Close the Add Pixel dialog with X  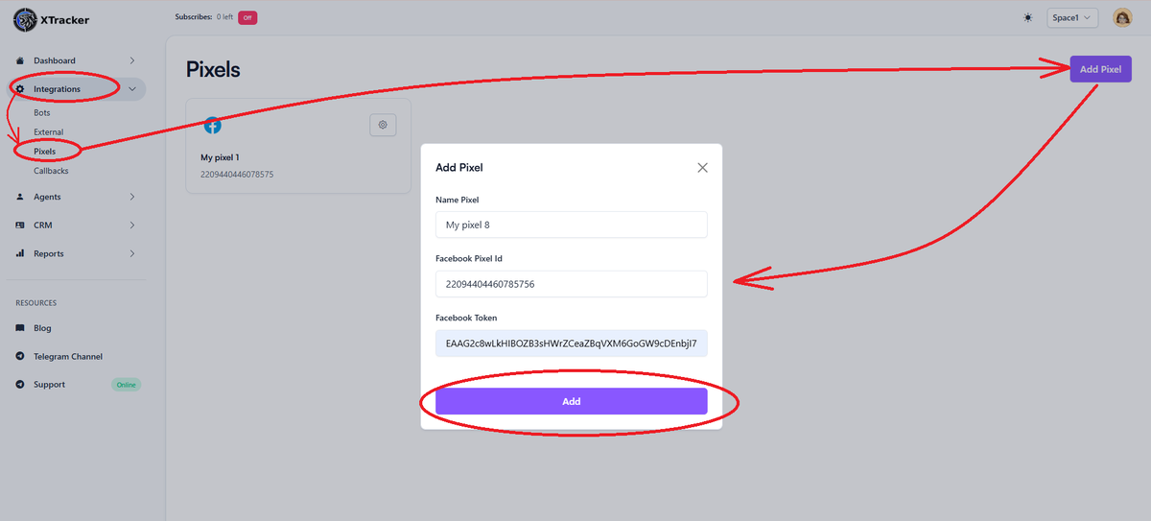(x=702, y=168)
